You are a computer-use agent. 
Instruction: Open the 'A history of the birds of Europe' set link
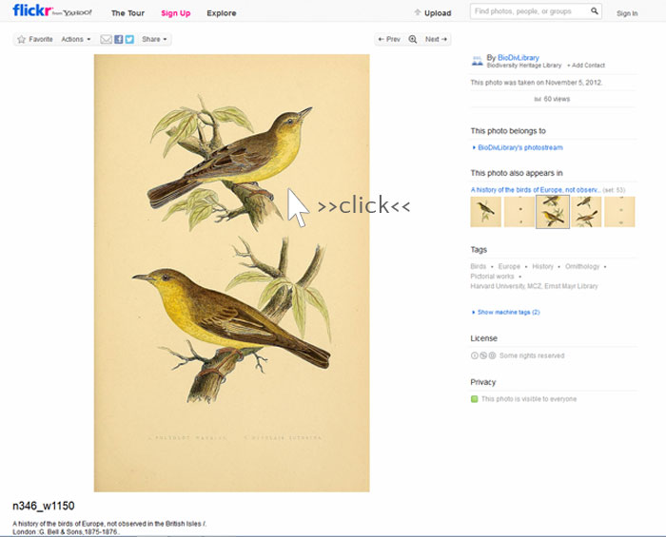point(535,190)
